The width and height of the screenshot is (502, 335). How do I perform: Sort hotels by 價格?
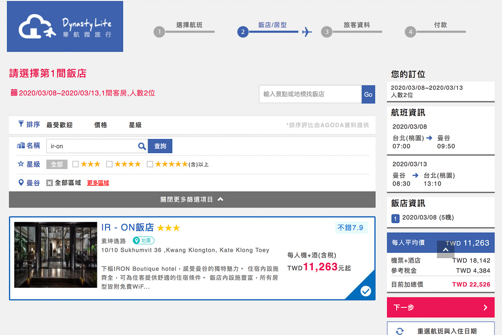100,125
